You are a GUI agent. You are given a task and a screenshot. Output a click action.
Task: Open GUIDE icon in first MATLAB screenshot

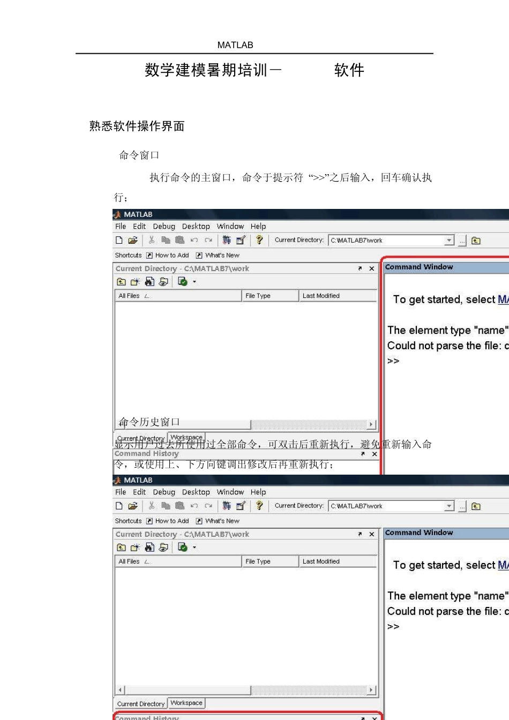pyautogui.click(x=241, y=240)
